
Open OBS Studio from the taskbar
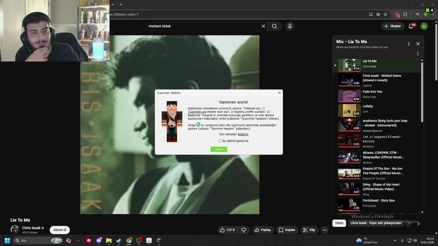[139, 241]
